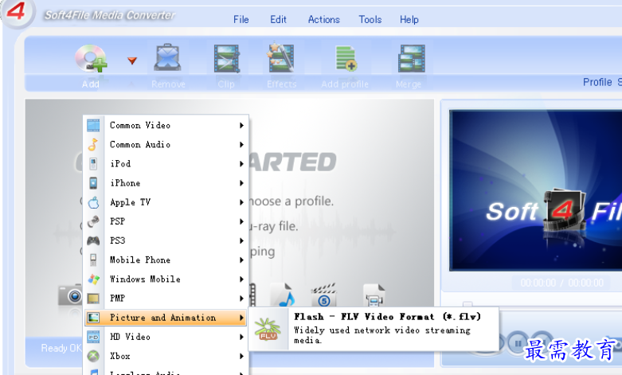622x375 pixels.
Task: Expand the Mobile Phone submenu arrow
Action: tap(241, 260)
